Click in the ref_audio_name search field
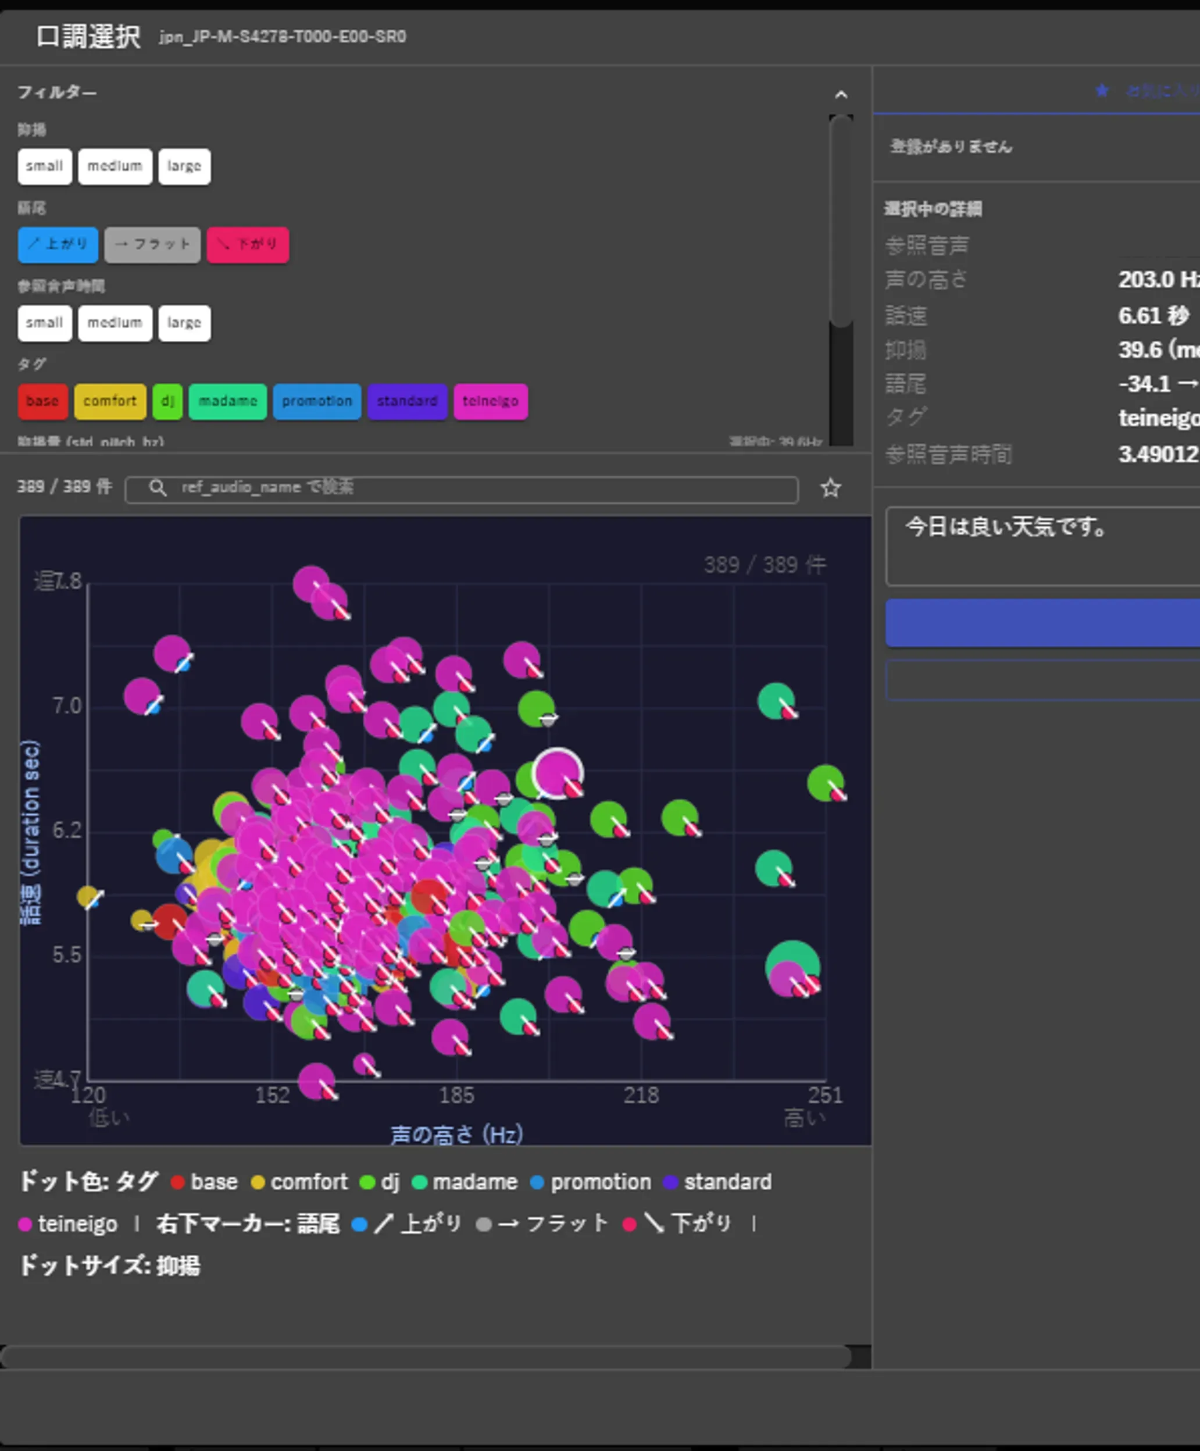1200x1451 pixels. [x=462, y=489]
